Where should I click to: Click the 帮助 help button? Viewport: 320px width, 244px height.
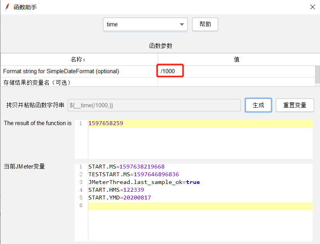[x=205, y=24]
